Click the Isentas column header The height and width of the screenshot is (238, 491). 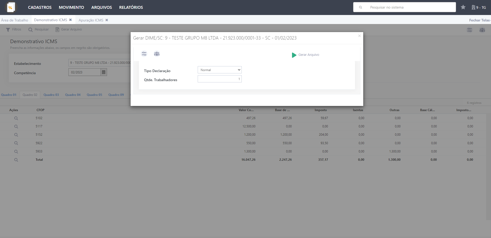pos(358,110)
